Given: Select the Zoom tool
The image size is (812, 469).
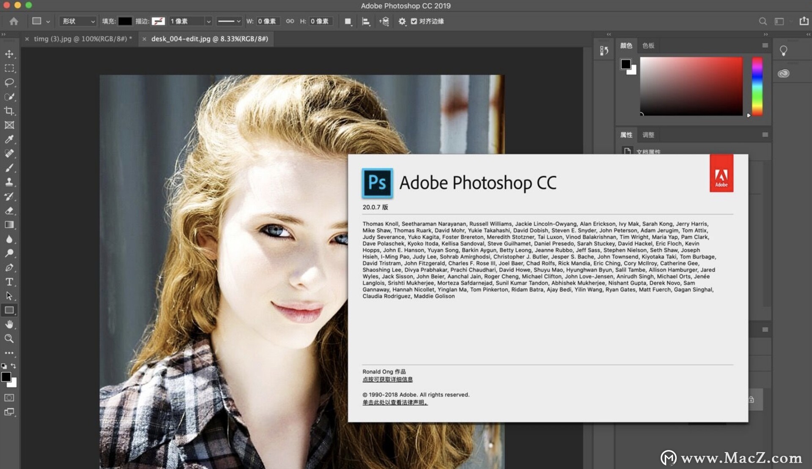Looking at the screenshot, I should pos(9,339).
